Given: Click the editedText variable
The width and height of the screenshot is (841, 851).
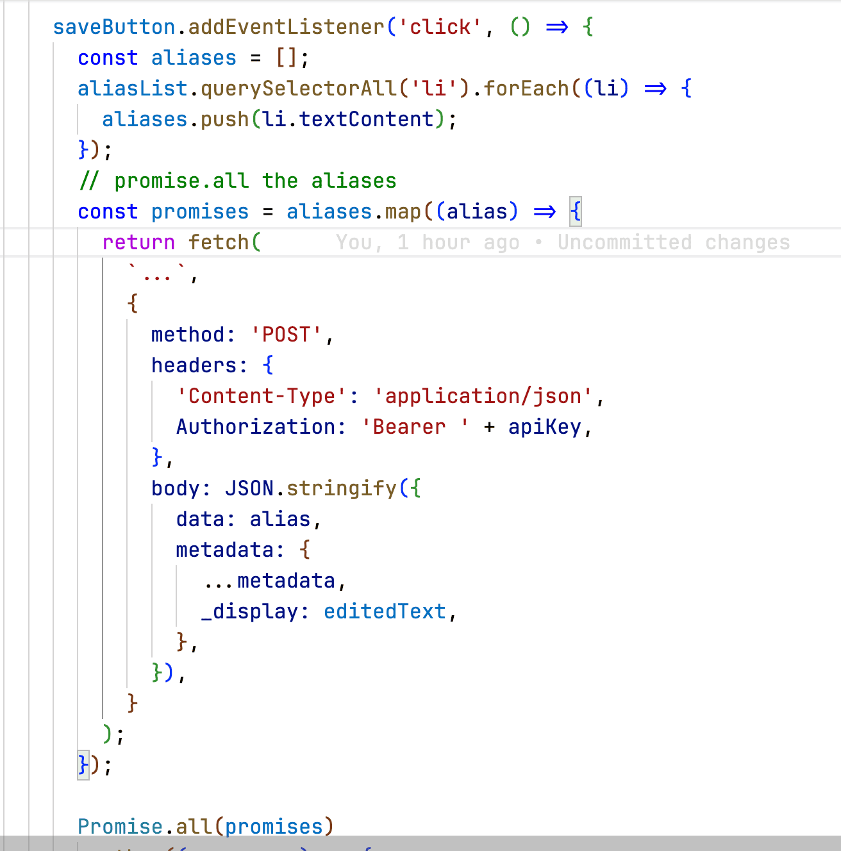Looking at the screenshot, I should pyautogui.click(x=385, y=611).
